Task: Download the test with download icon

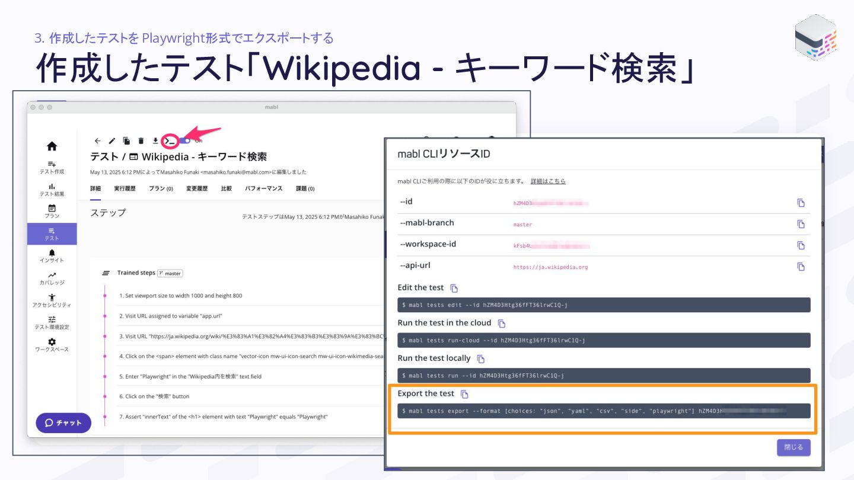Action: tap(155, 141)
